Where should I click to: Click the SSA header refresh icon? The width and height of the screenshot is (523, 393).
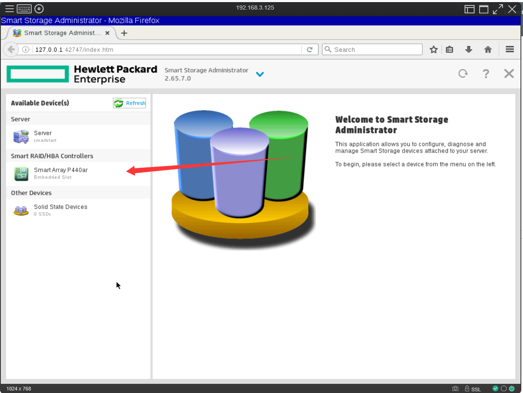coord(463,74)
